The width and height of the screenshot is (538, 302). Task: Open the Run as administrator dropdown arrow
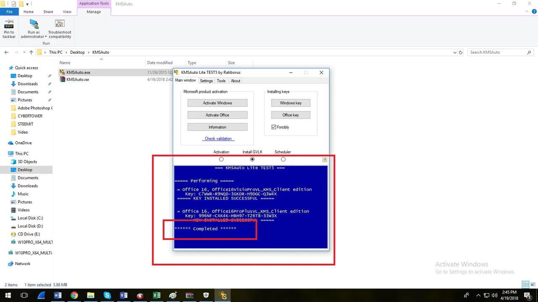pyautogui.click(x=46, y=37)
